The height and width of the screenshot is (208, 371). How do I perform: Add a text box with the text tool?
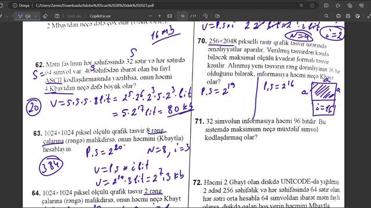tap(57, 16)
